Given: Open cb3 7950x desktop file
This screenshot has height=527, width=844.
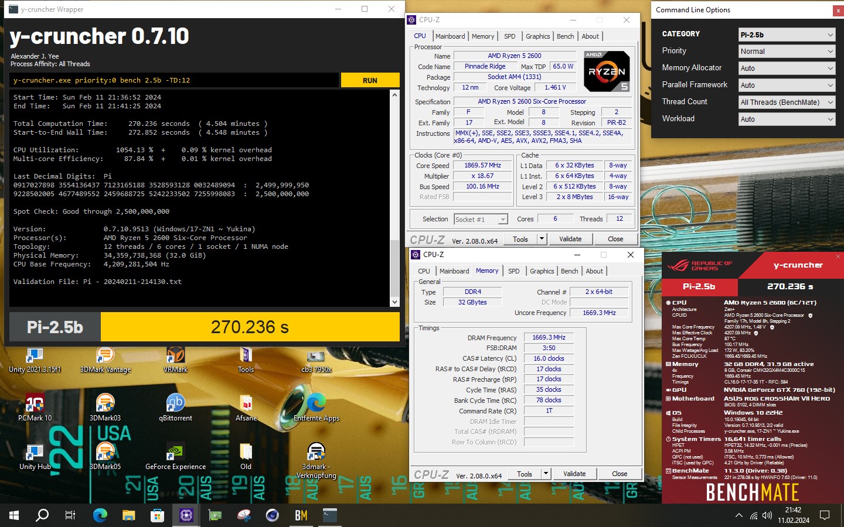Looking at the screenshot, I should click(316, 360).
